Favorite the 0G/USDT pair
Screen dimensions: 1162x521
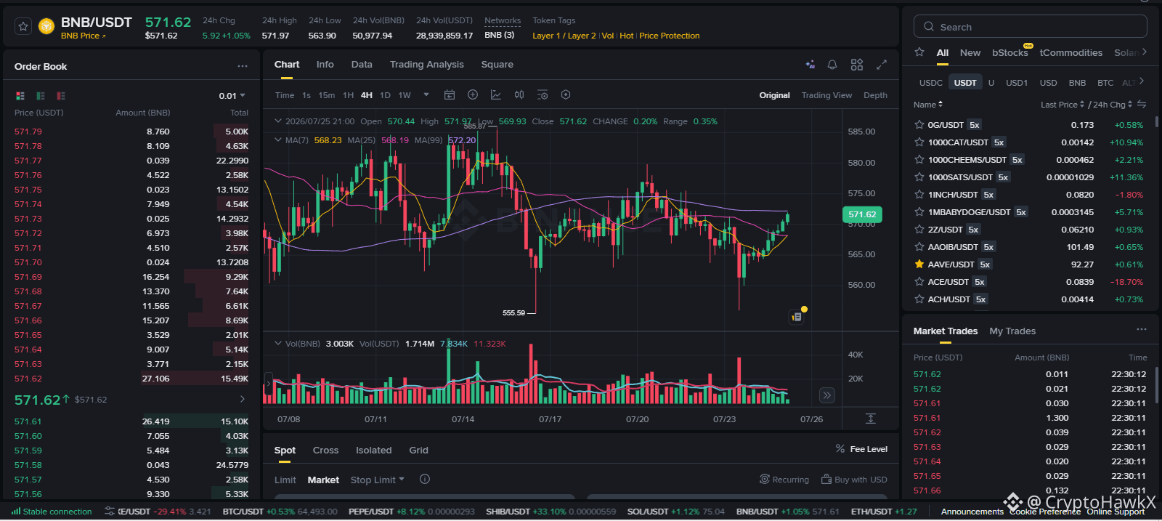tap(919, 125)
